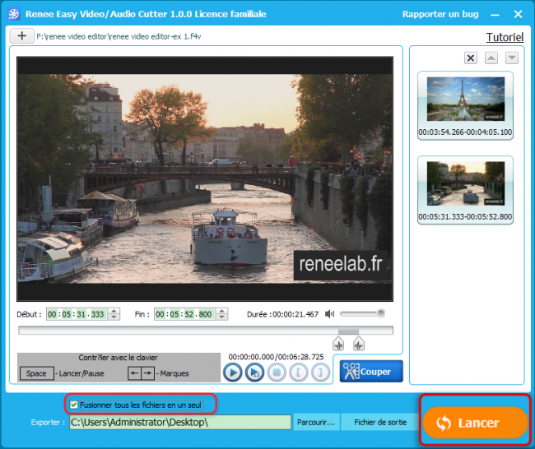Increase Début time with up arrow
This screenshot has height=449, width=535.
point(114,311)
